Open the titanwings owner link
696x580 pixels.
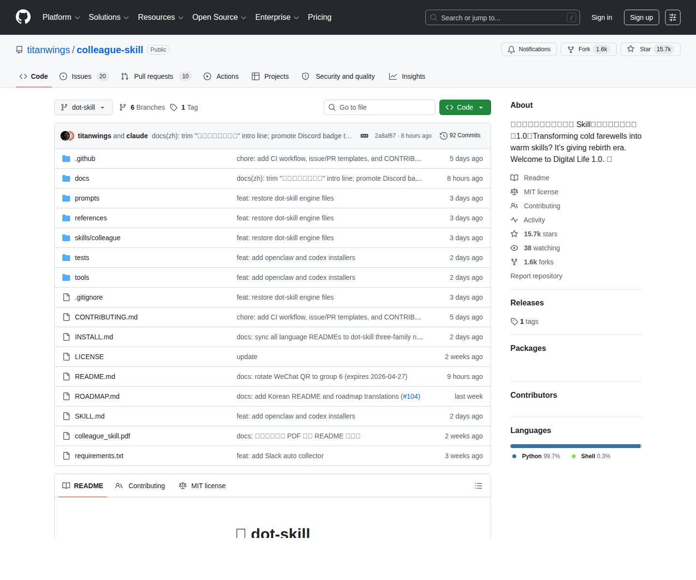tap(48, 50)
